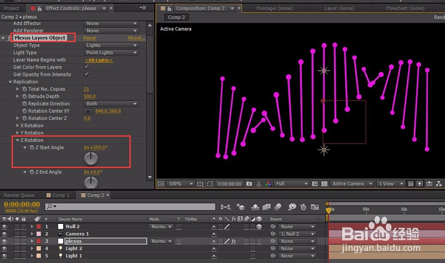Collapse the Z Rotation group
445x263 pixels.
[18, 140]
